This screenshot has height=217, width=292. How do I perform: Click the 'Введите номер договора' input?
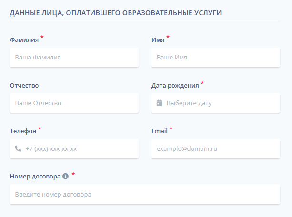[145, 194]
